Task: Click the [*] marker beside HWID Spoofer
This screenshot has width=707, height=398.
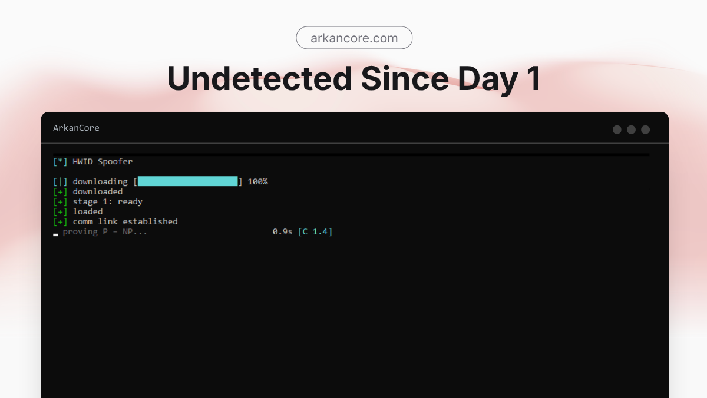Action: click(x=60, y=161)
